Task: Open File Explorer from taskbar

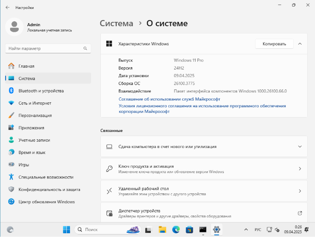Action: [x=162, y=230]
